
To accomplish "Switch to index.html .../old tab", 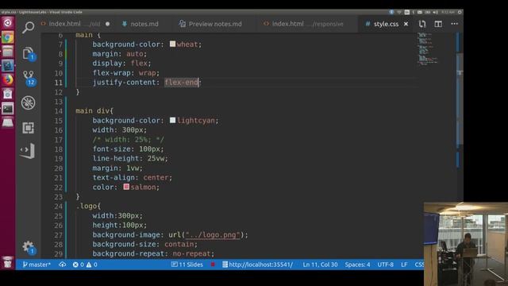I will point(75,24).
